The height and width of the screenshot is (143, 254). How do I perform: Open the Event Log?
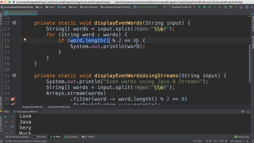(241, 137)
